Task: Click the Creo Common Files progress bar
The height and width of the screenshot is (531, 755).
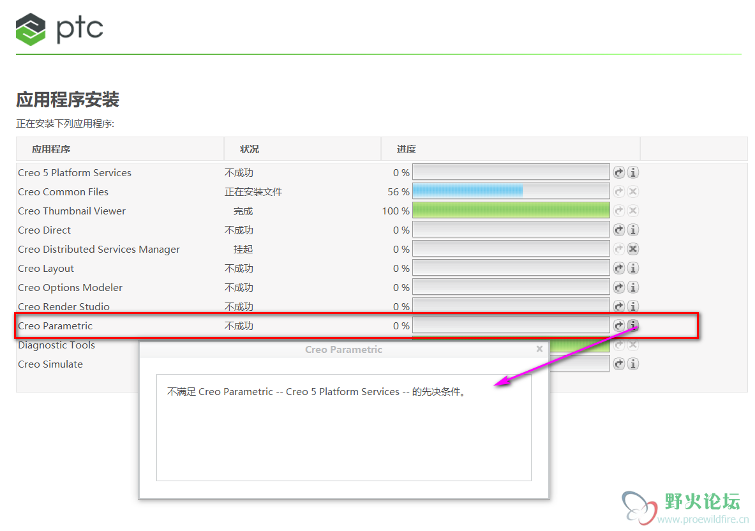Action: (511, 191)
